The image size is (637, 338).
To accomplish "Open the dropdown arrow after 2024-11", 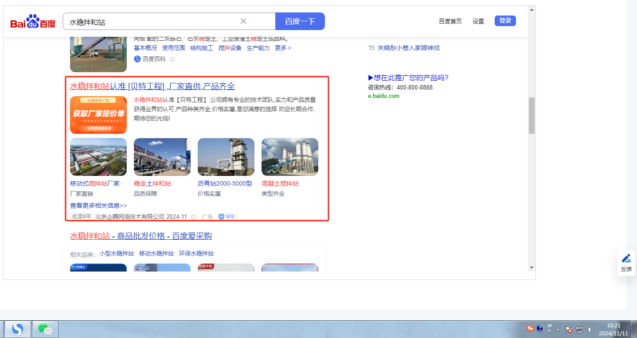I will coord(193,217).
